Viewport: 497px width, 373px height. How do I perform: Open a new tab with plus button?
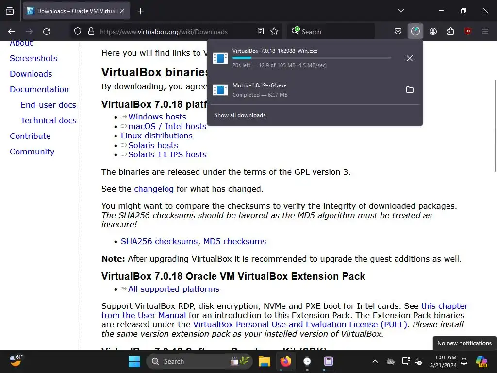[141, 11]
